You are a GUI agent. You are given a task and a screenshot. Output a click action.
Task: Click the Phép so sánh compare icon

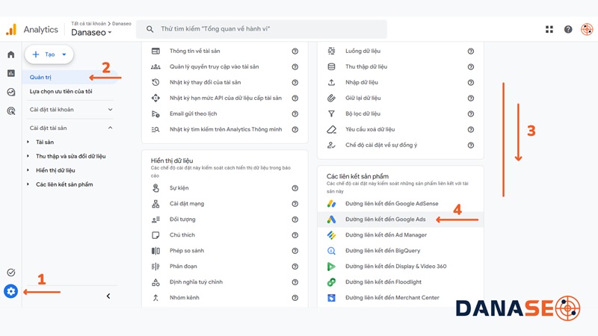coord(155,251)
